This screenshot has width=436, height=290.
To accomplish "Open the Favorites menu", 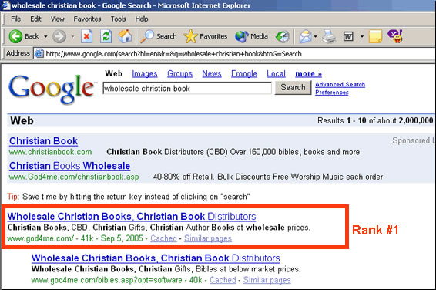I will [x=87, y=19].
